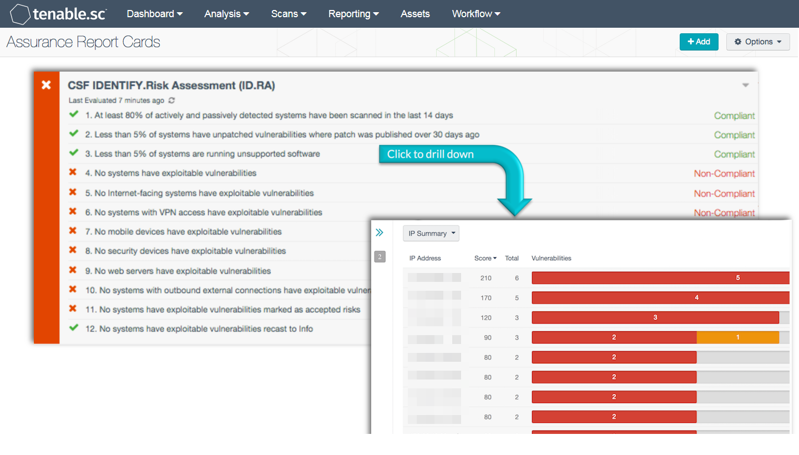
Task: Click the large white X status icon
Action: [47, 85]
